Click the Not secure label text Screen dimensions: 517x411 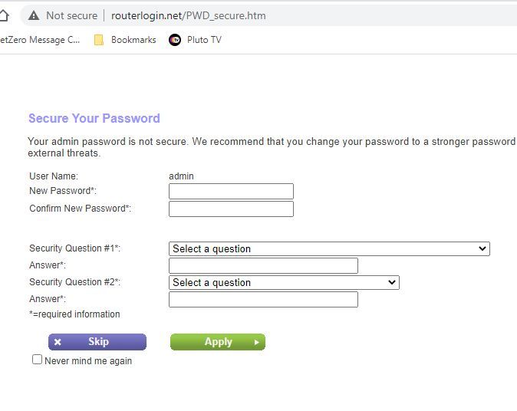(71, 15)
